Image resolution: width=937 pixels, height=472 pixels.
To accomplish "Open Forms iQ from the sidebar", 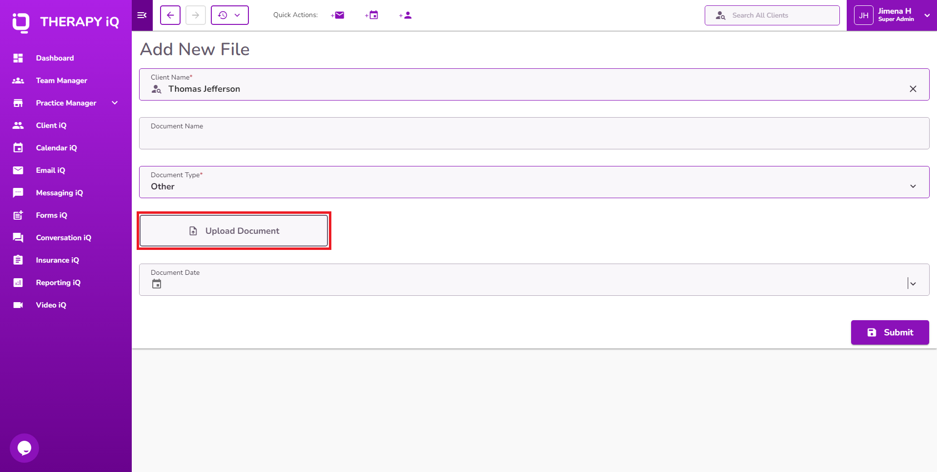I will 52,215.
